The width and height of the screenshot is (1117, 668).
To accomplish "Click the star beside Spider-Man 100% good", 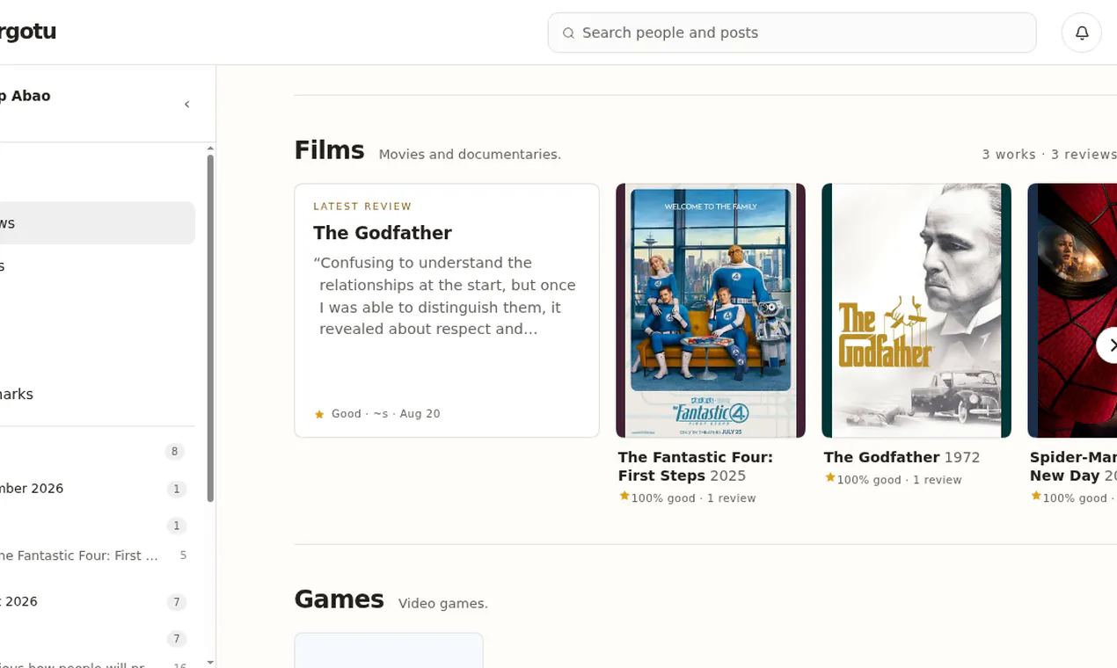I will click(1036, 497).
